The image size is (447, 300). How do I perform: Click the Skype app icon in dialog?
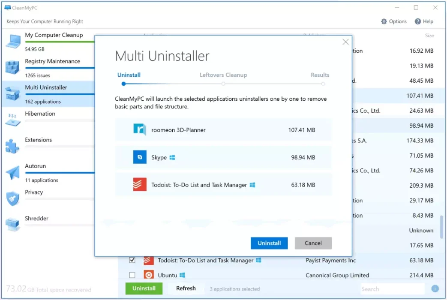point(140,157)
